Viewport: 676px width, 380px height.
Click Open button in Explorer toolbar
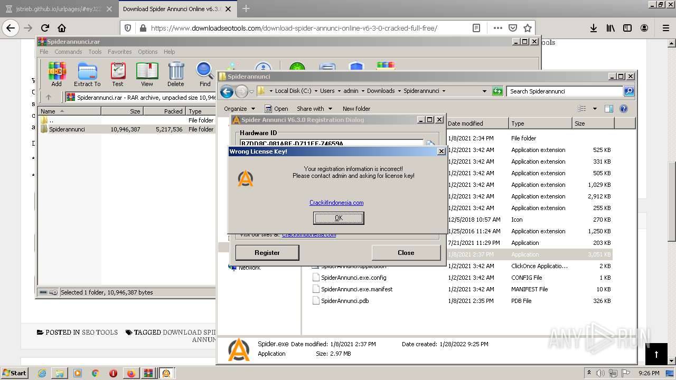[x=277, y=109]
